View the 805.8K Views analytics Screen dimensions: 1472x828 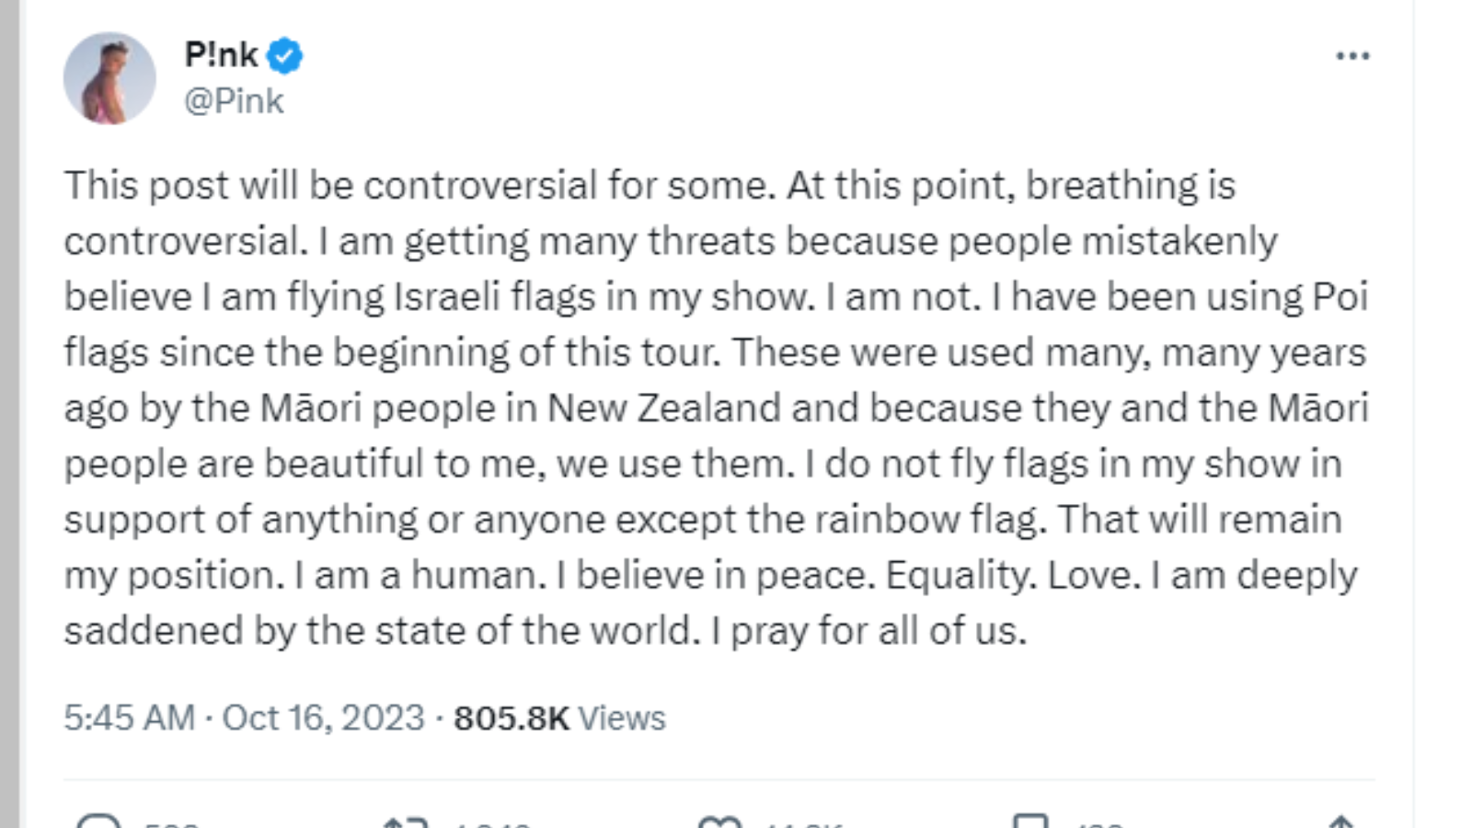[559, 718]
